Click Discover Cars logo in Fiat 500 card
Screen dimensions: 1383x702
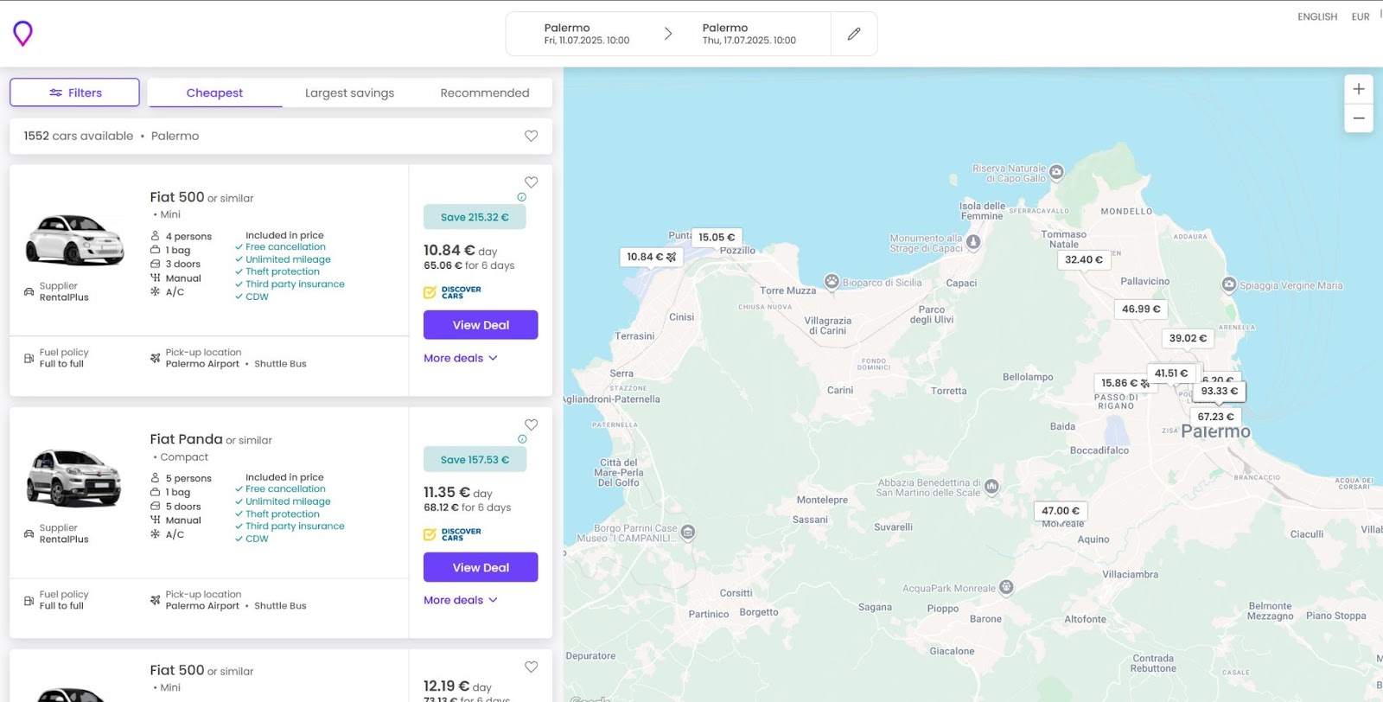452,292
